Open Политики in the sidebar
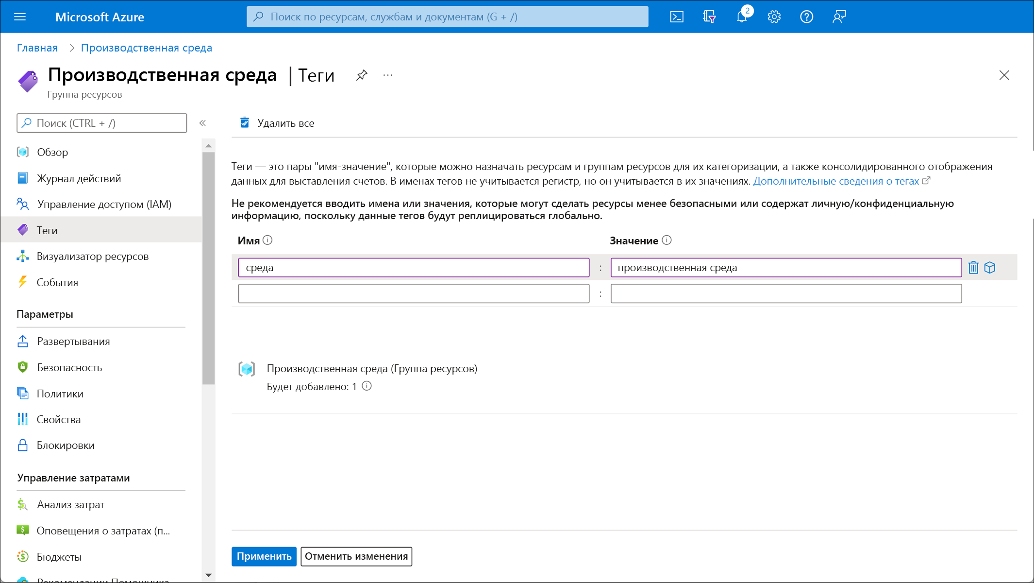 click(101, 394)
